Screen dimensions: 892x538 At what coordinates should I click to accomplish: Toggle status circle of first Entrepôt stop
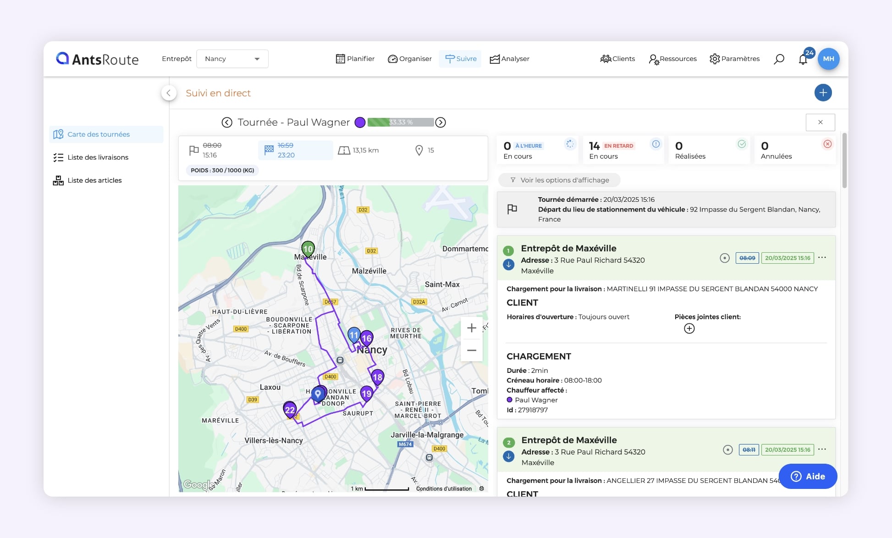pyautogui.click(x=724, y=258)
